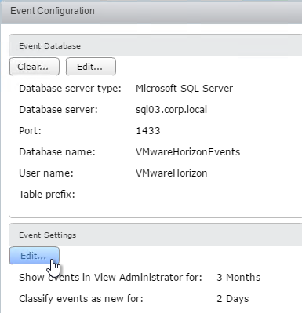Image resolution: width=302 pixels, height=313 pixels.
Task: Select the Event Settings panel header
Action: 155,235
